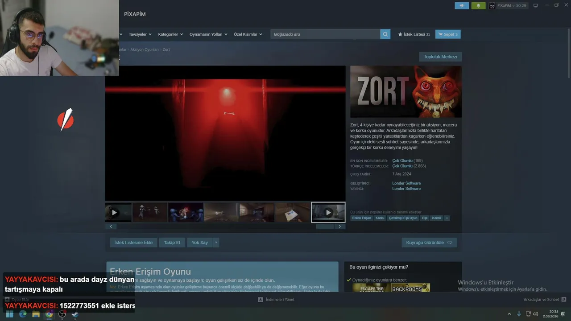Expand the Özel Kısımlar menu

coord(248,34)
